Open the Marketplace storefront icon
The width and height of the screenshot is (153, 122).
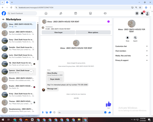[90, 13]
